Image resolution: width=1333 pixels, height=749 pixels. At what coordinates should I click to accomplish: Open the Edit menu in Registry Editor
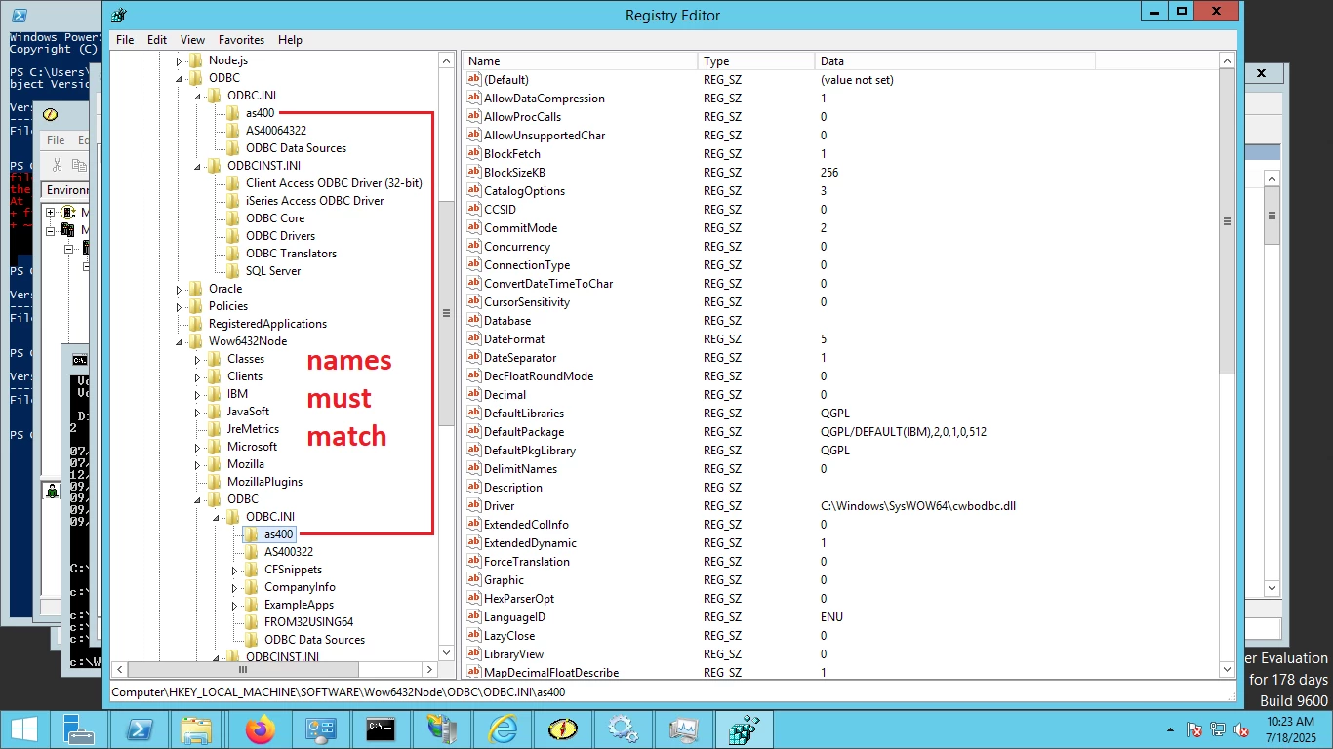click(x=157, y=40)
